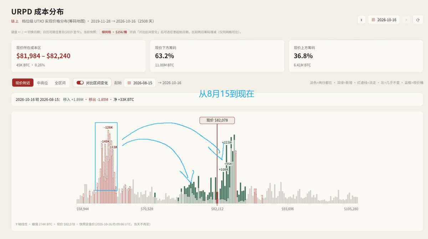Select the 现价 $82,078 price marker label
This screenshot has height=239, width=428.
coord(217,120)
